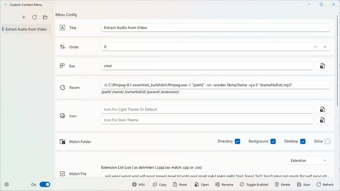Click the Match Folder row folder icon
Screen dimensions: 340x191
click(x=63, y=142)
